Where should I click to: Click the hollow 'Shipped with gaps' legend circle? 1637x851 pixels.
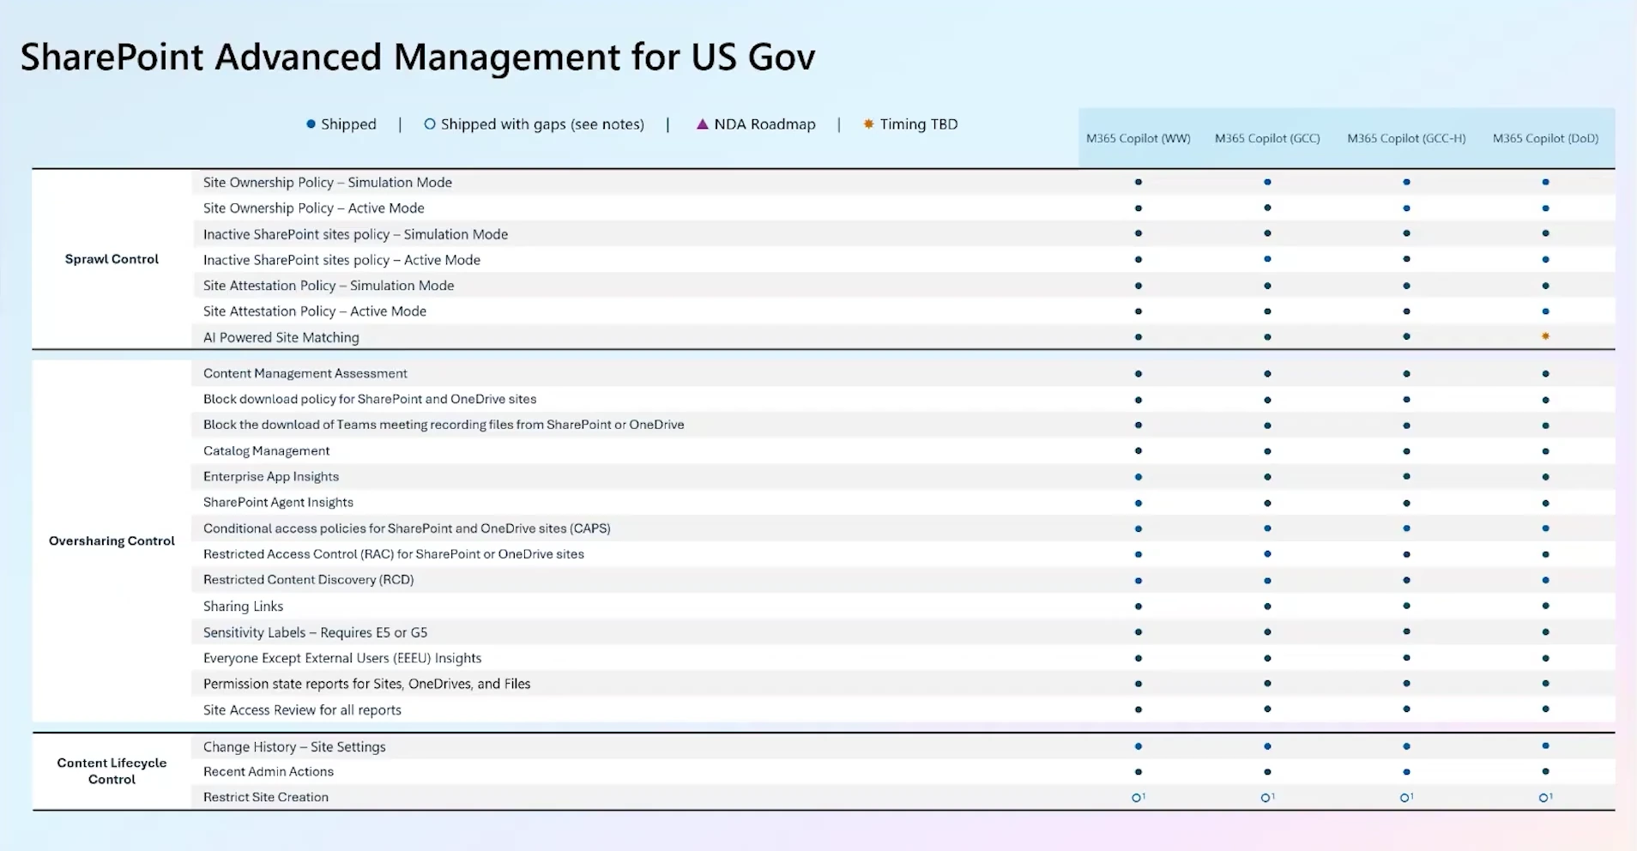pyautogui.click(x=429, y=124)
